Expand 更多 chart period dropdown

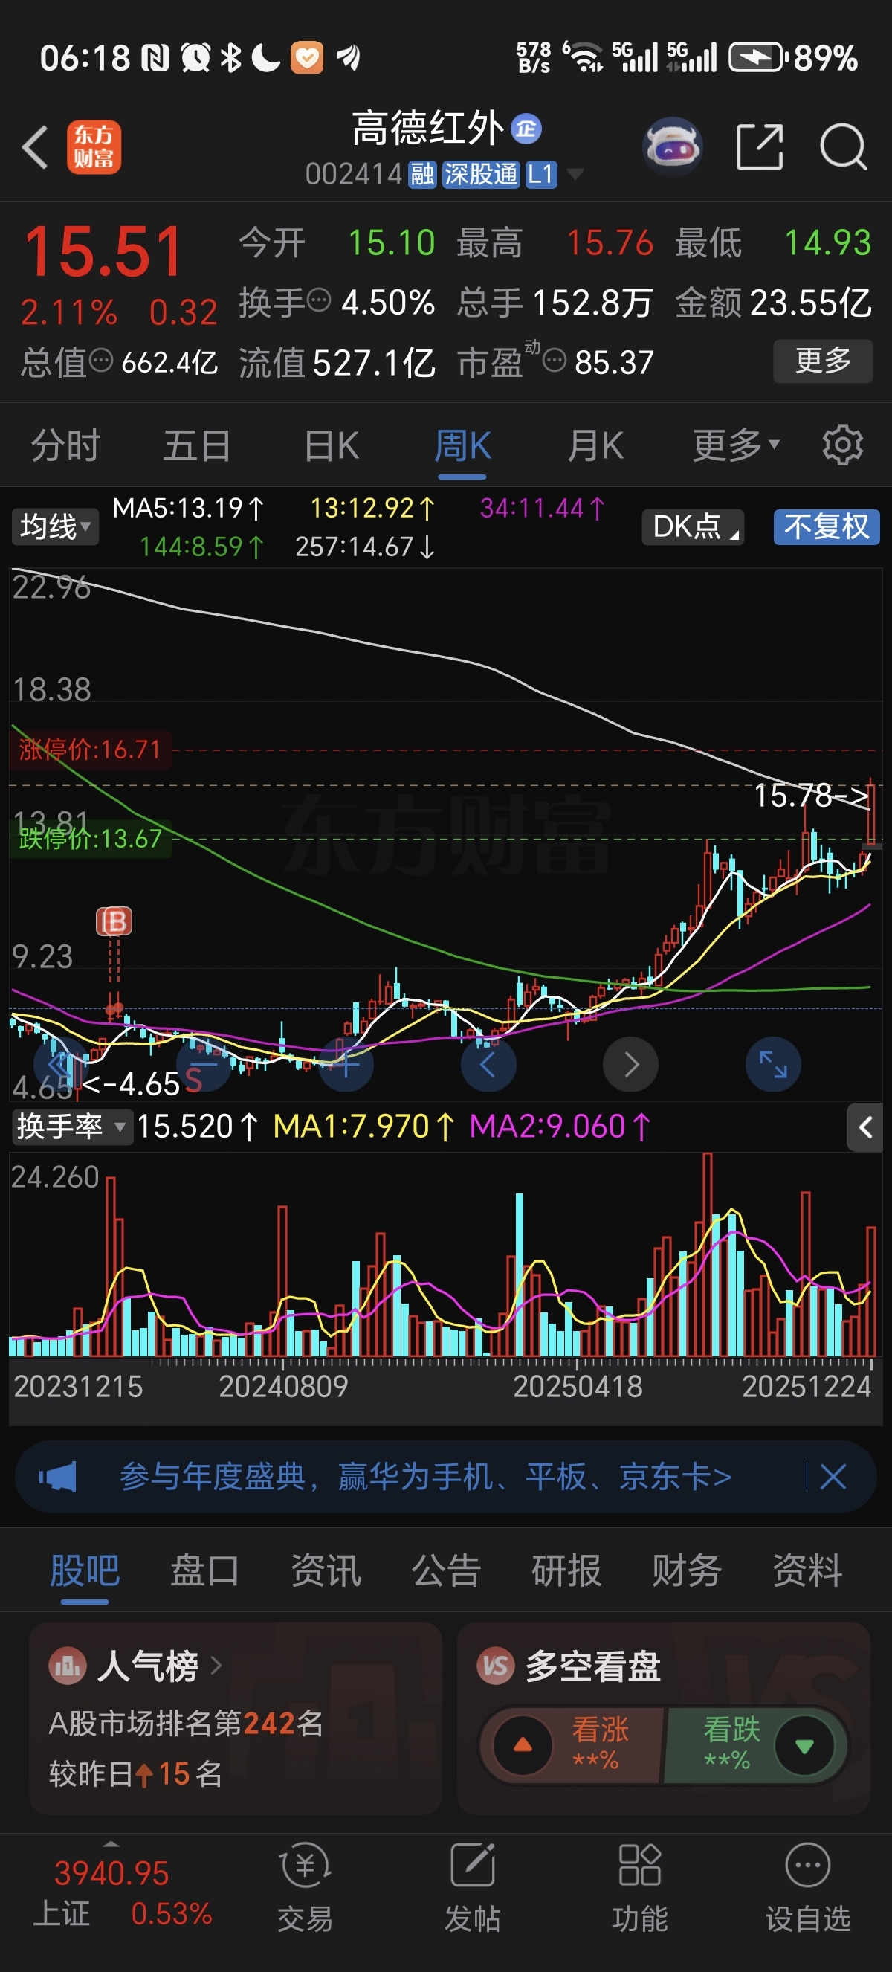pos(736,445)
